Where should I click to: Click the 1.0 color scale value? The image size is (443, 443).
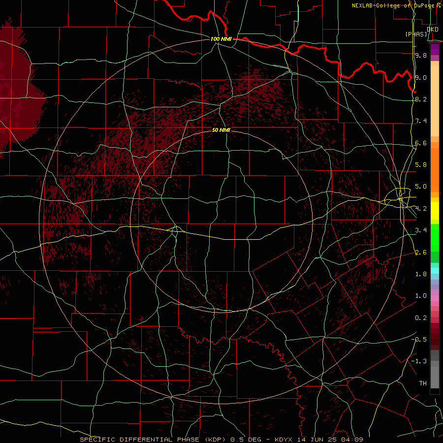tap(421, 296)
